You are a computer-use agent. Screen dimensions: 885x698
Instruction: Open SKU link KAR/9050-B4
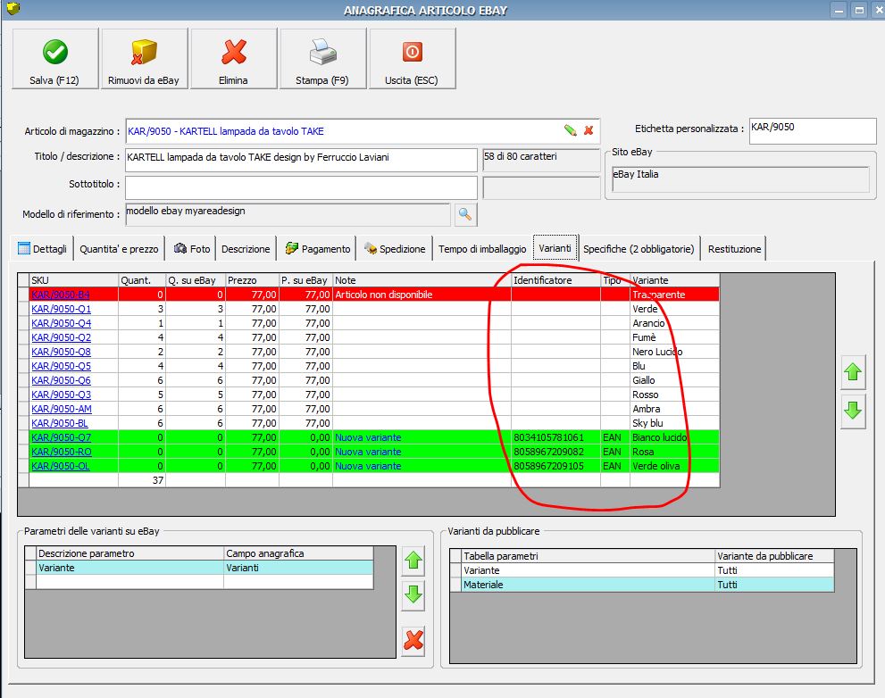coord(61,295)
